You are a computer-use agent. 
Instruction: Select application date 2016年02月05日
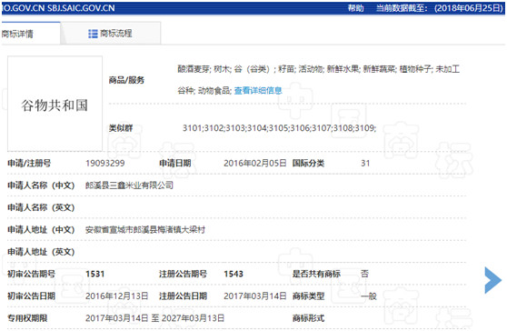click(255, 163)
